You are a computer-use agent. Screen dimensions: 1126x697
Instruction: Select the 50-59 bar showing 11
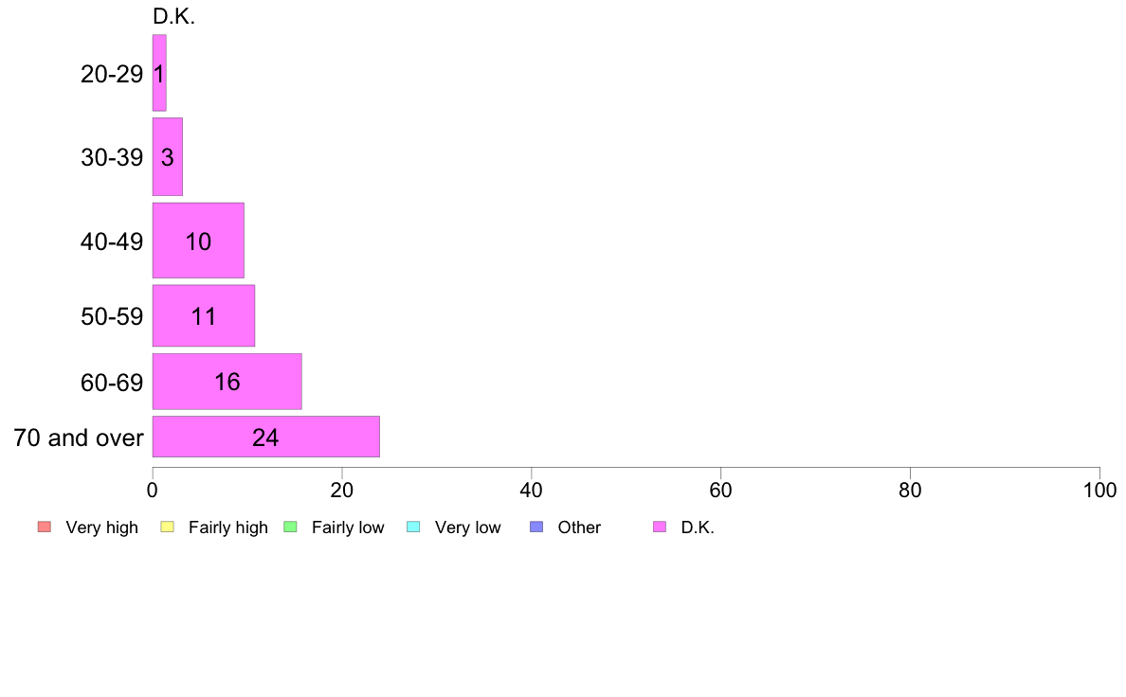point(203,316)
